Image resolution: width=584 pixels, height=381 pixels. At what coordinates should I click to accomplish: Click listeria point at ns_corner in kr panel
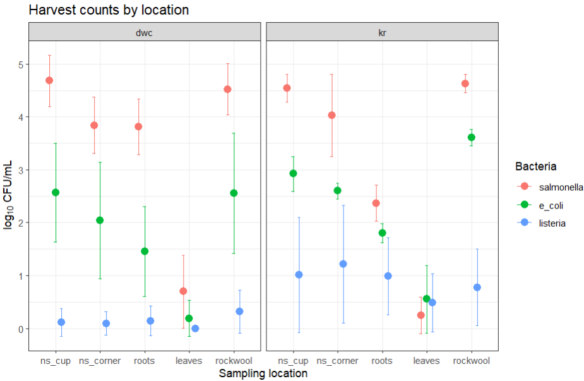[x=343, y=263]
